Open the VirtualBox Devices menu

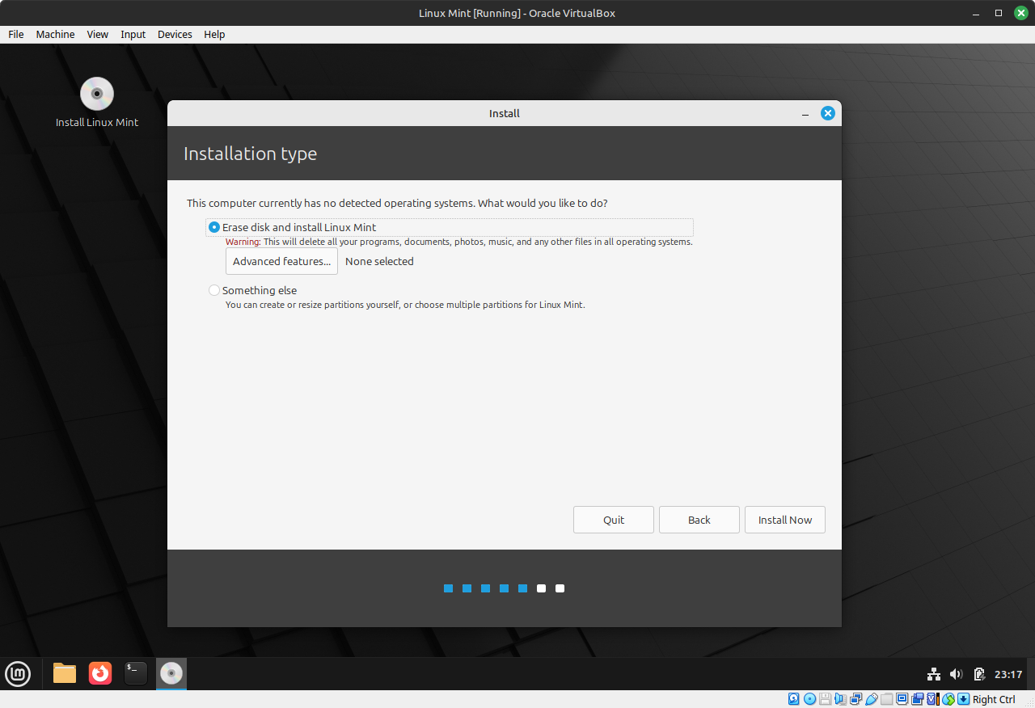pos(175,34)
